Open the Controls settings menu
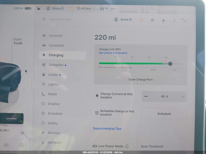 coord(55,36)
